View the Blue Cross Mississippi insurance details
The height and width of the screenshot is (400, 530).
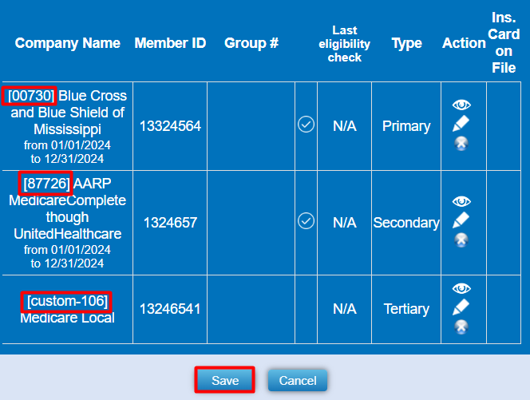click(x=461, y=105)
